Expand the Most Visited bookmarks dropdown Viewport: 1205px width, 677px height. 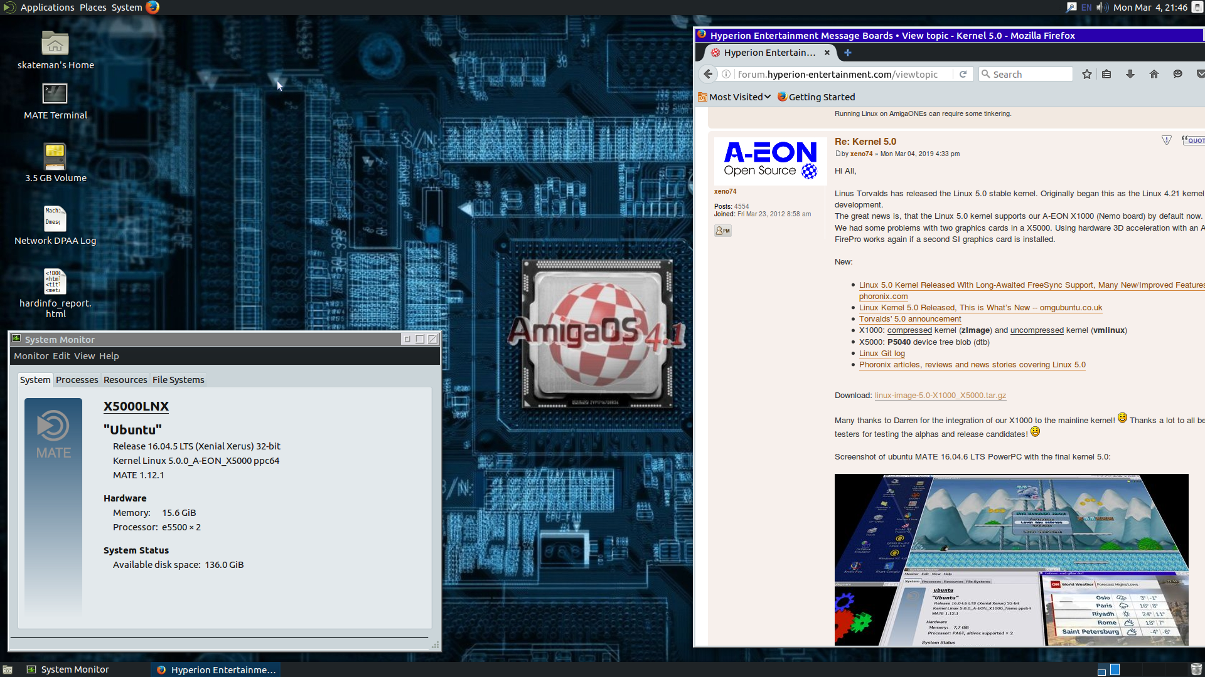pyautogui.click(x=735, y=97)
